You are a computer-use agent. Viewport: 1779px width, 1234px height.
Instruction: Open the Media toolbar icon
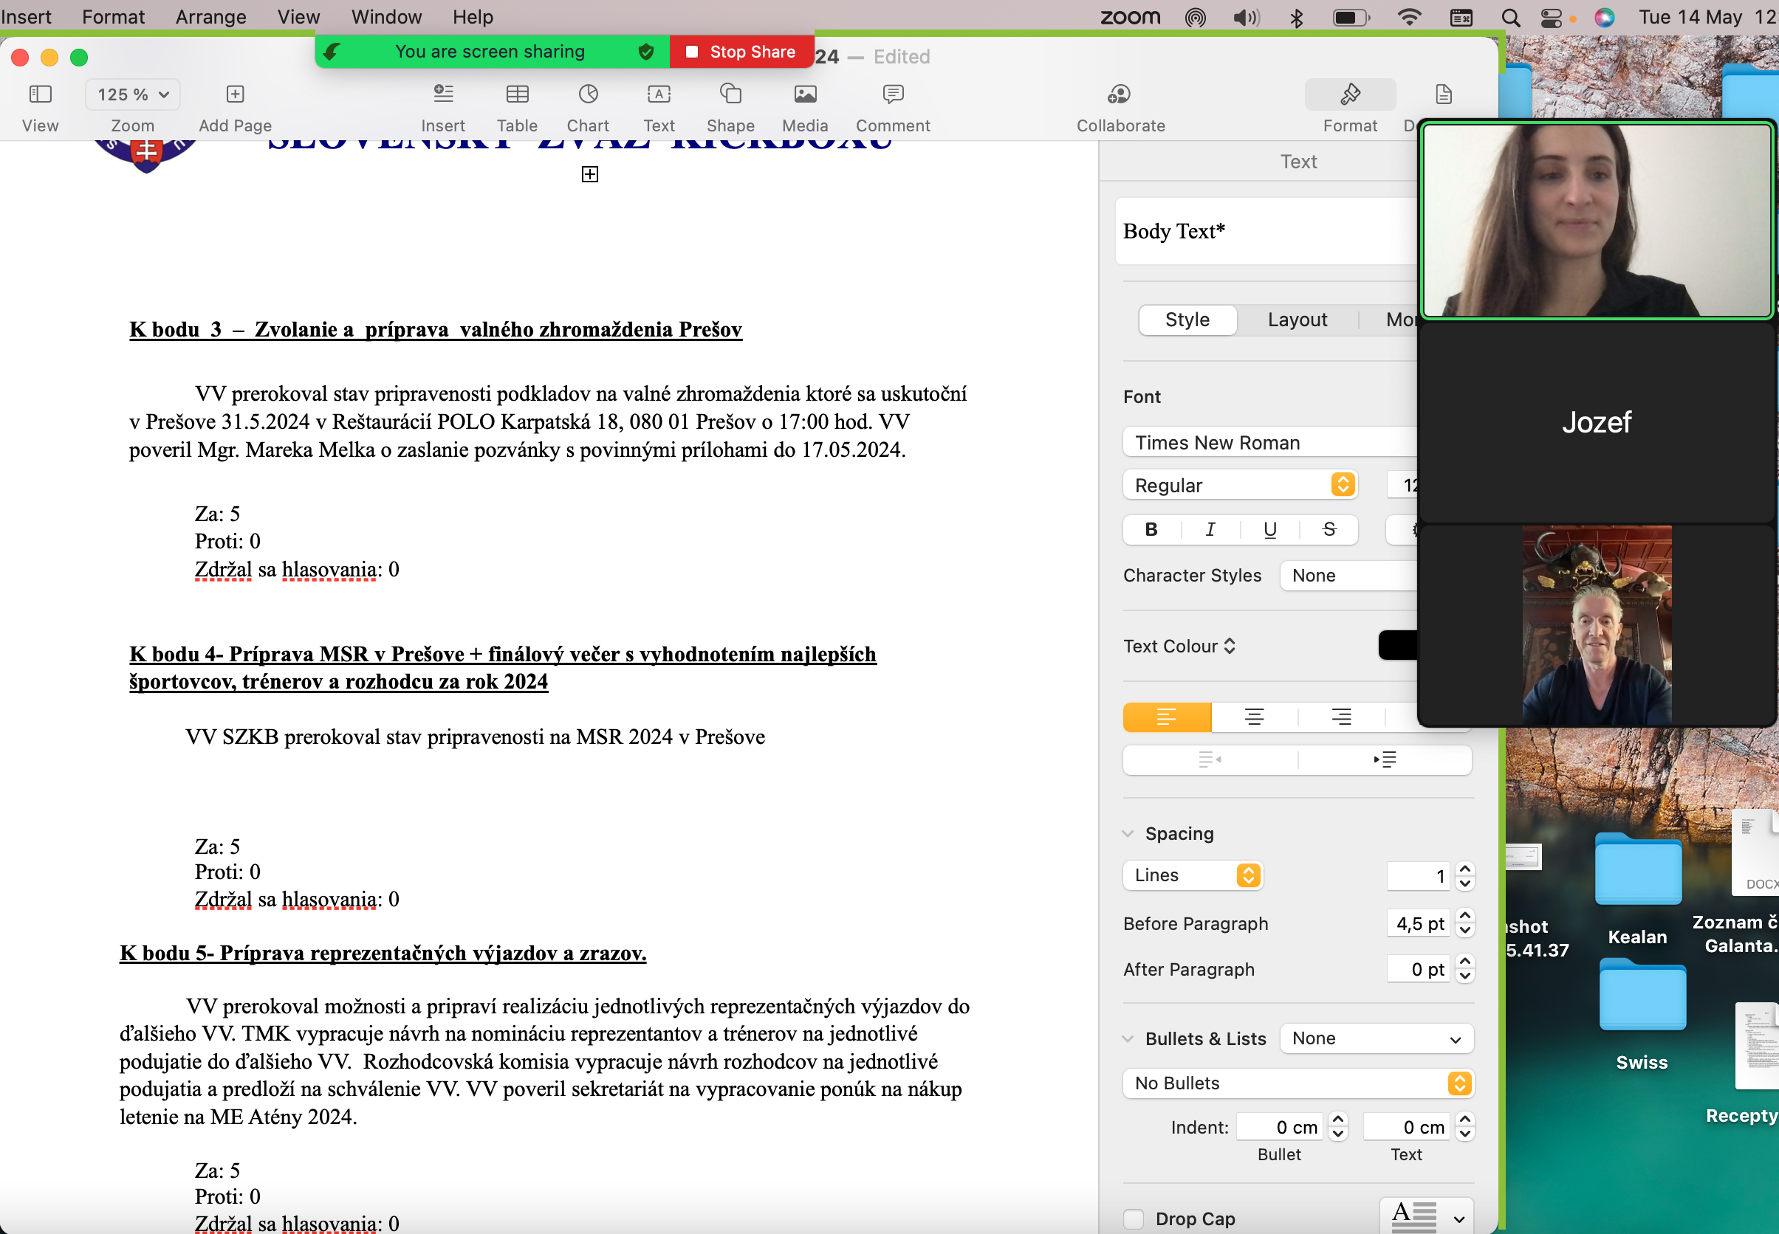point(805,94)
